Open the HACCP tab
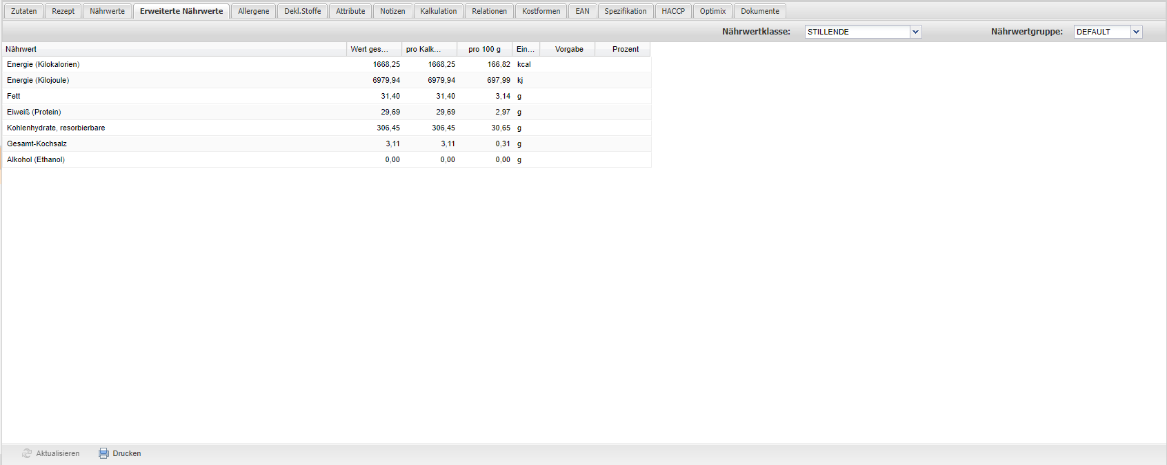1167x465 pixels. [672, 11]
